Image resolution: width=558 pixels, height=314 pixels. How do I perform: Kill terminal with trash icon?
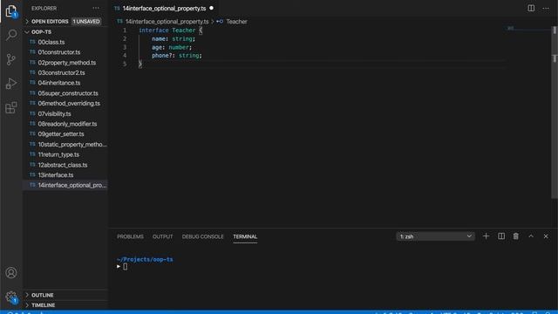(x=515, y=236)
